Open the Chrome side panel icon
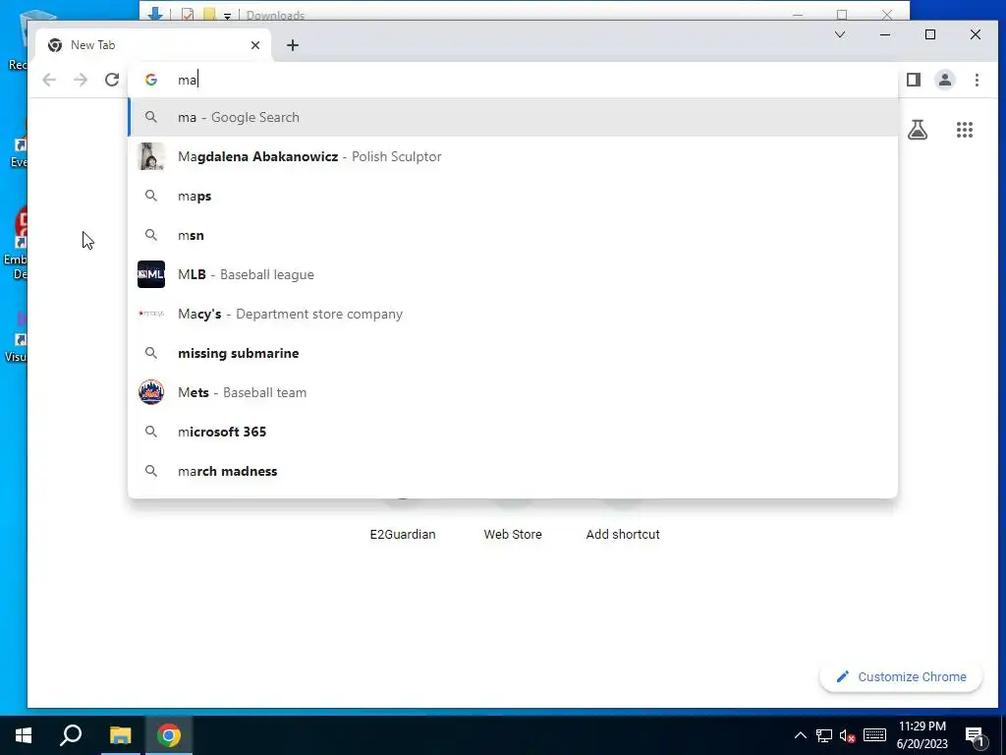The width and height of the screenshot is (1006, 755). 914,80
